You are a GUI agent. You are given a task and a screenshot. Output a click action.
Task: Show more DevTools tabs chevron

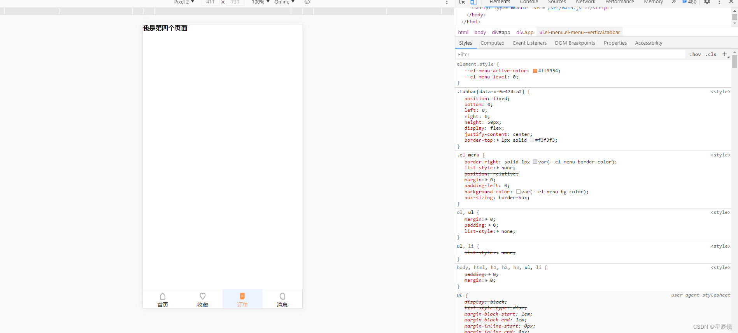click(674, 2)
